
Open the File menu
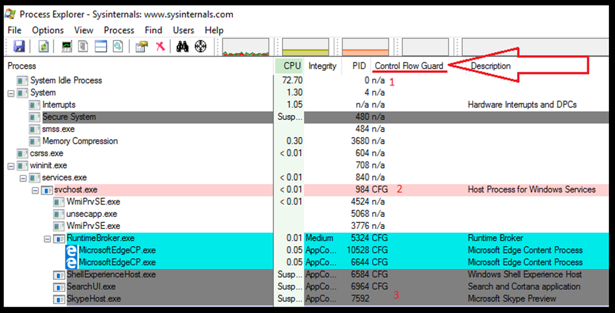(x=15, y=30)
